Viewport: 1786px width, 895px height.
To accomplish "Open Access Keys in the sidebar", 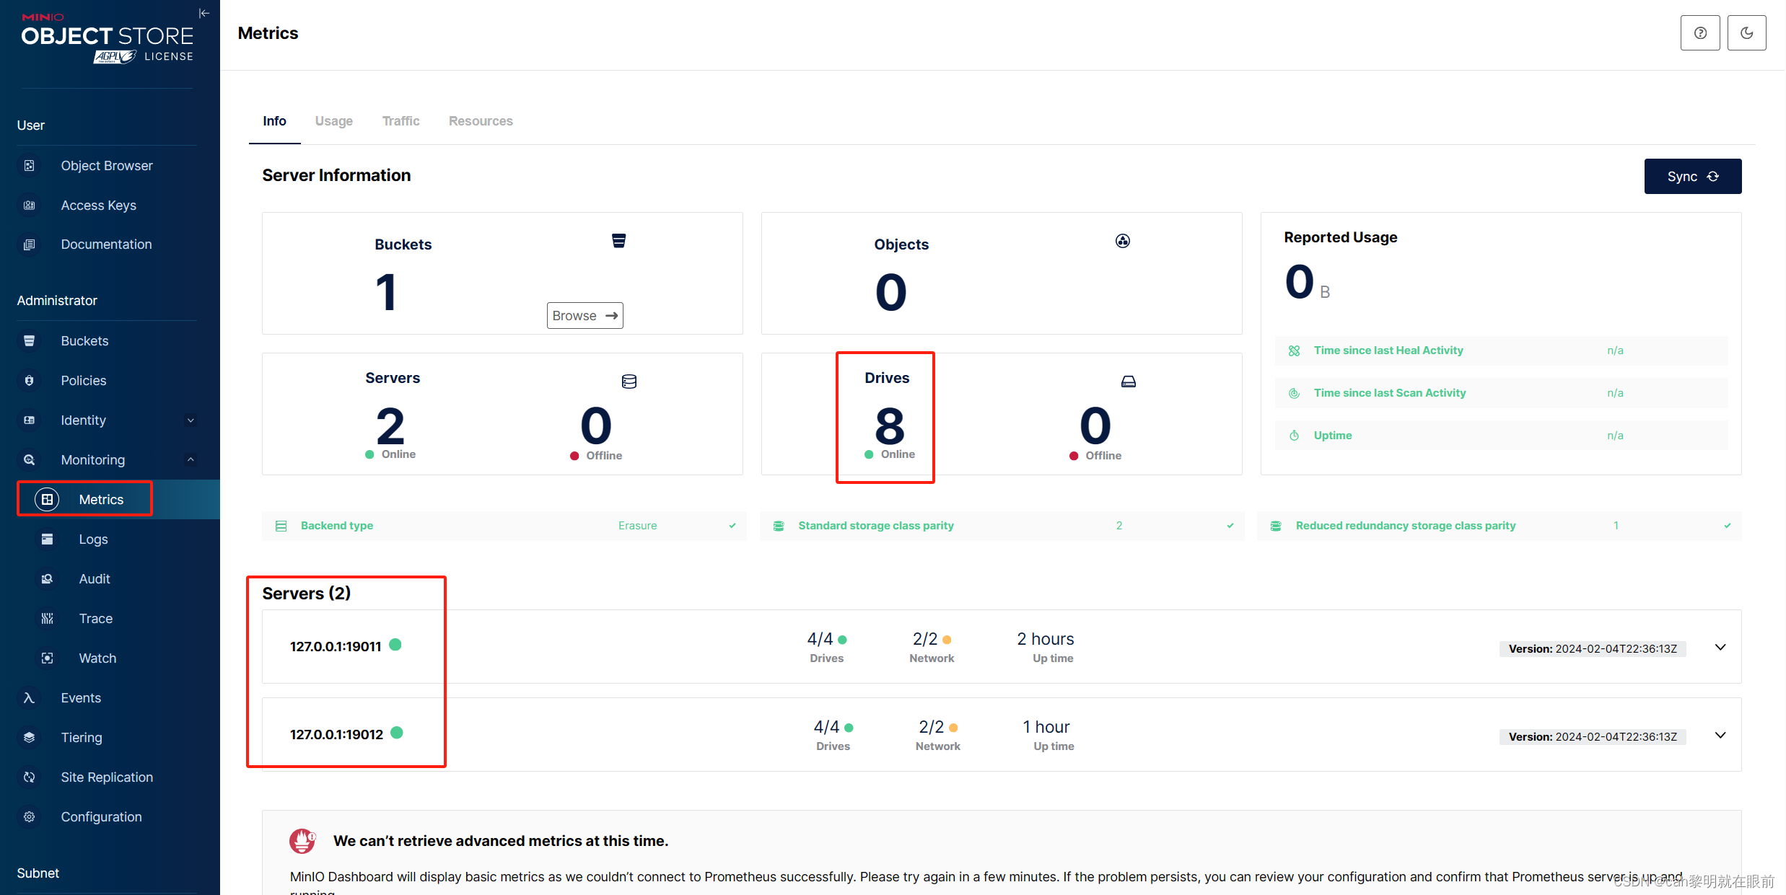I will 98,206.
